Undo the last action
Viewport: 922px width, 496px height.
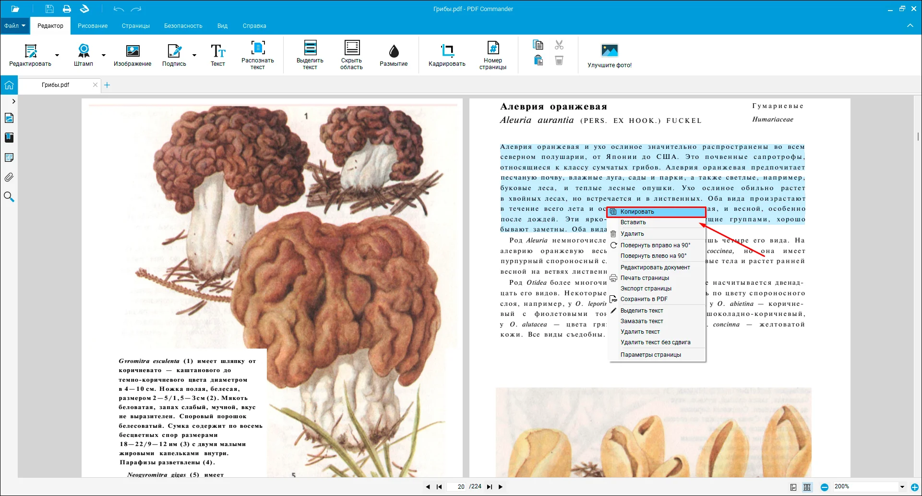[x=119, y=9]
